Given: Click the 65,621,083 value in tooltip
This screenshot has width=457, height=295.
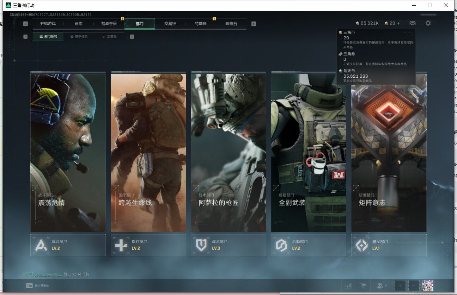Looking at the screenshot, I should click(x=356, y=76).
